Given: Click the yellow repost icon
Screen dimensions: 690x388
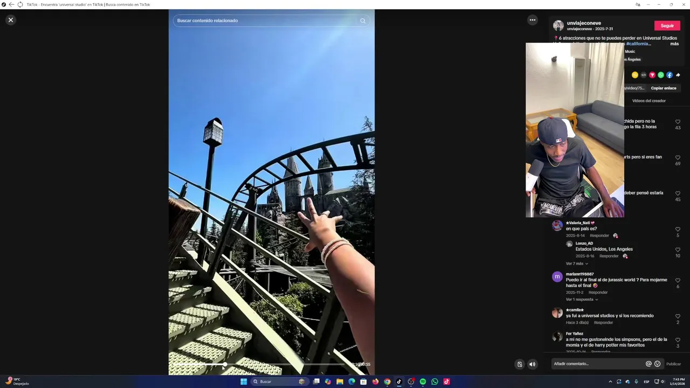Looking at the screenshot, I should pos(635,75).
